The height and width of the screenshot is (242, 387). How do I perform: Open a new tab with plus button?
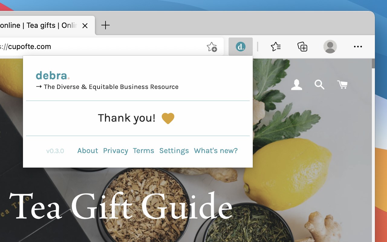[105, 25]
